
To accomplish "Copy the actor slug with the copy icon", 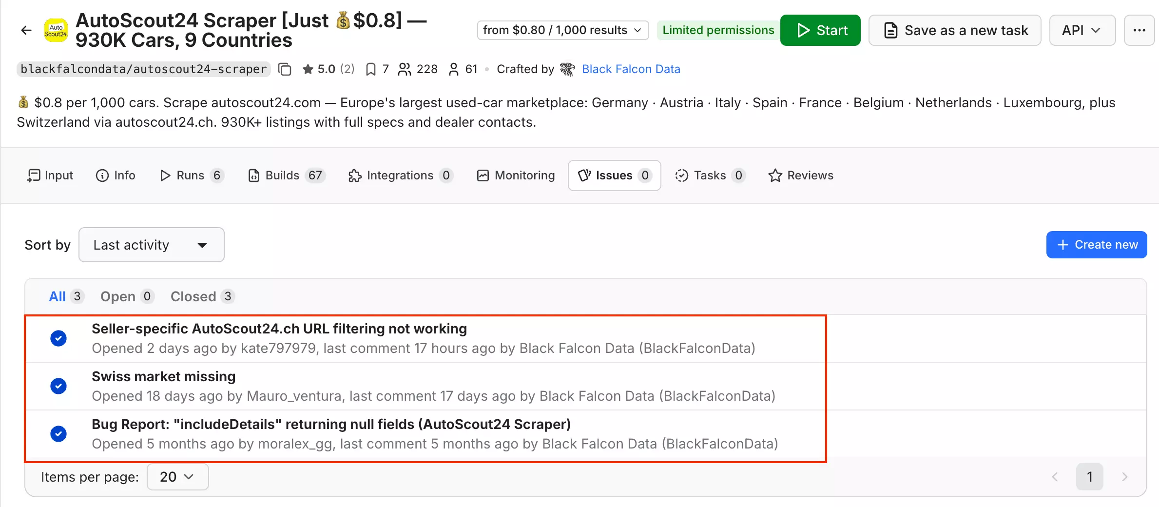I will [285, 69].
